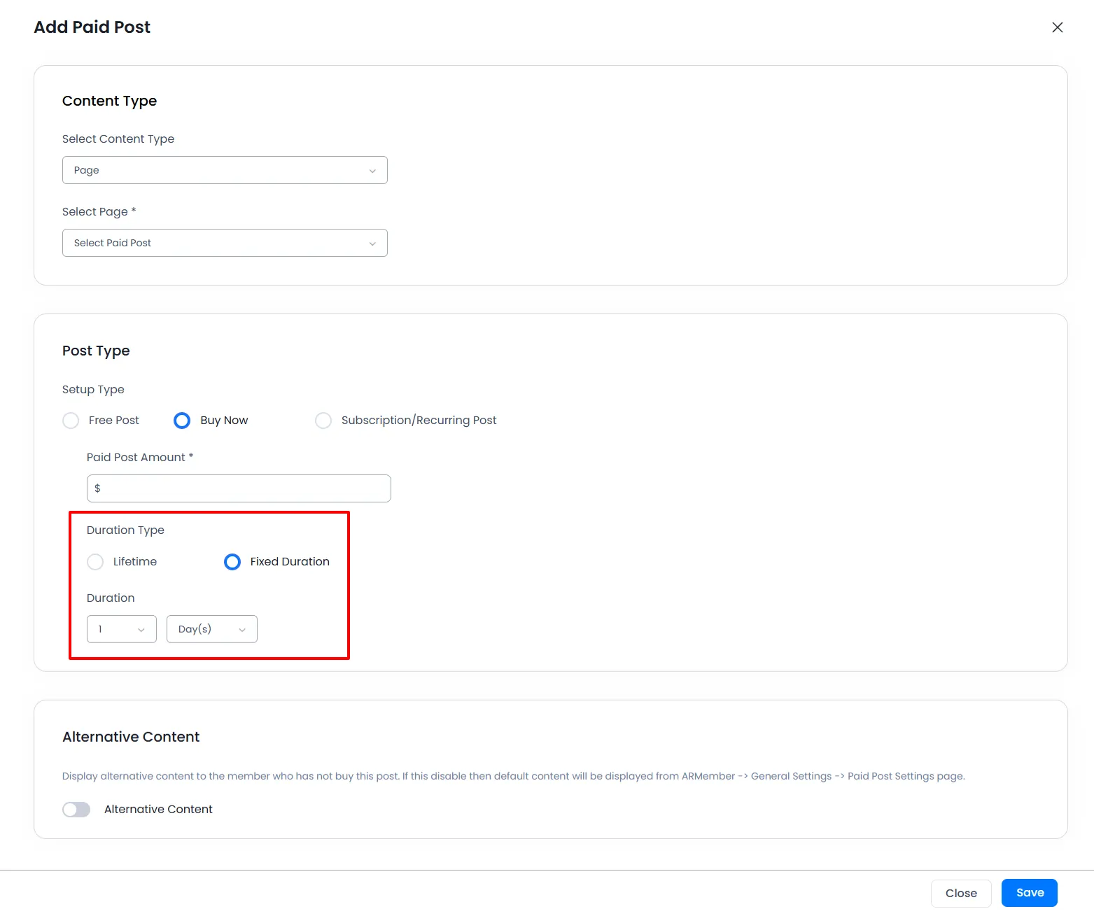Screen dimensions: 1094x916
Task: Select Subscription/Recurring Post radio option
Action: tap(323, 421)
